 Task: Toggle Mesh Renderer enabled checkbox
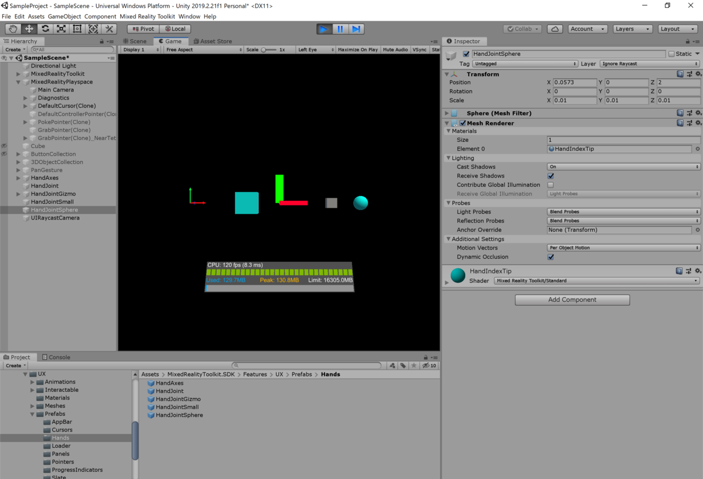click(463, 124)
